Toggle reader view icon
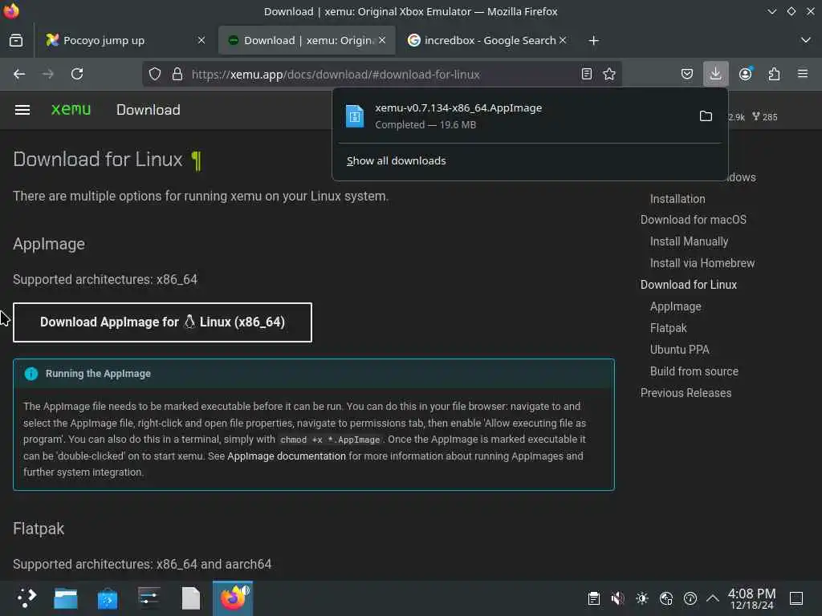This screenshot has height=616, width=822. (587, 74)
